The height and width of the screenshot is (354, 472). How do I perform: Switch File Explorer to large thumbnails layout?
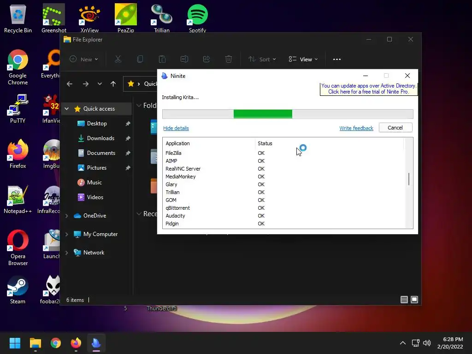click(414, 300)
